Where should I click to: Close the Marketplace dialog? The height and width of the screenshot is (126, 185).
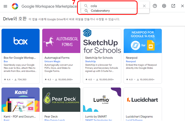[182, 6]
